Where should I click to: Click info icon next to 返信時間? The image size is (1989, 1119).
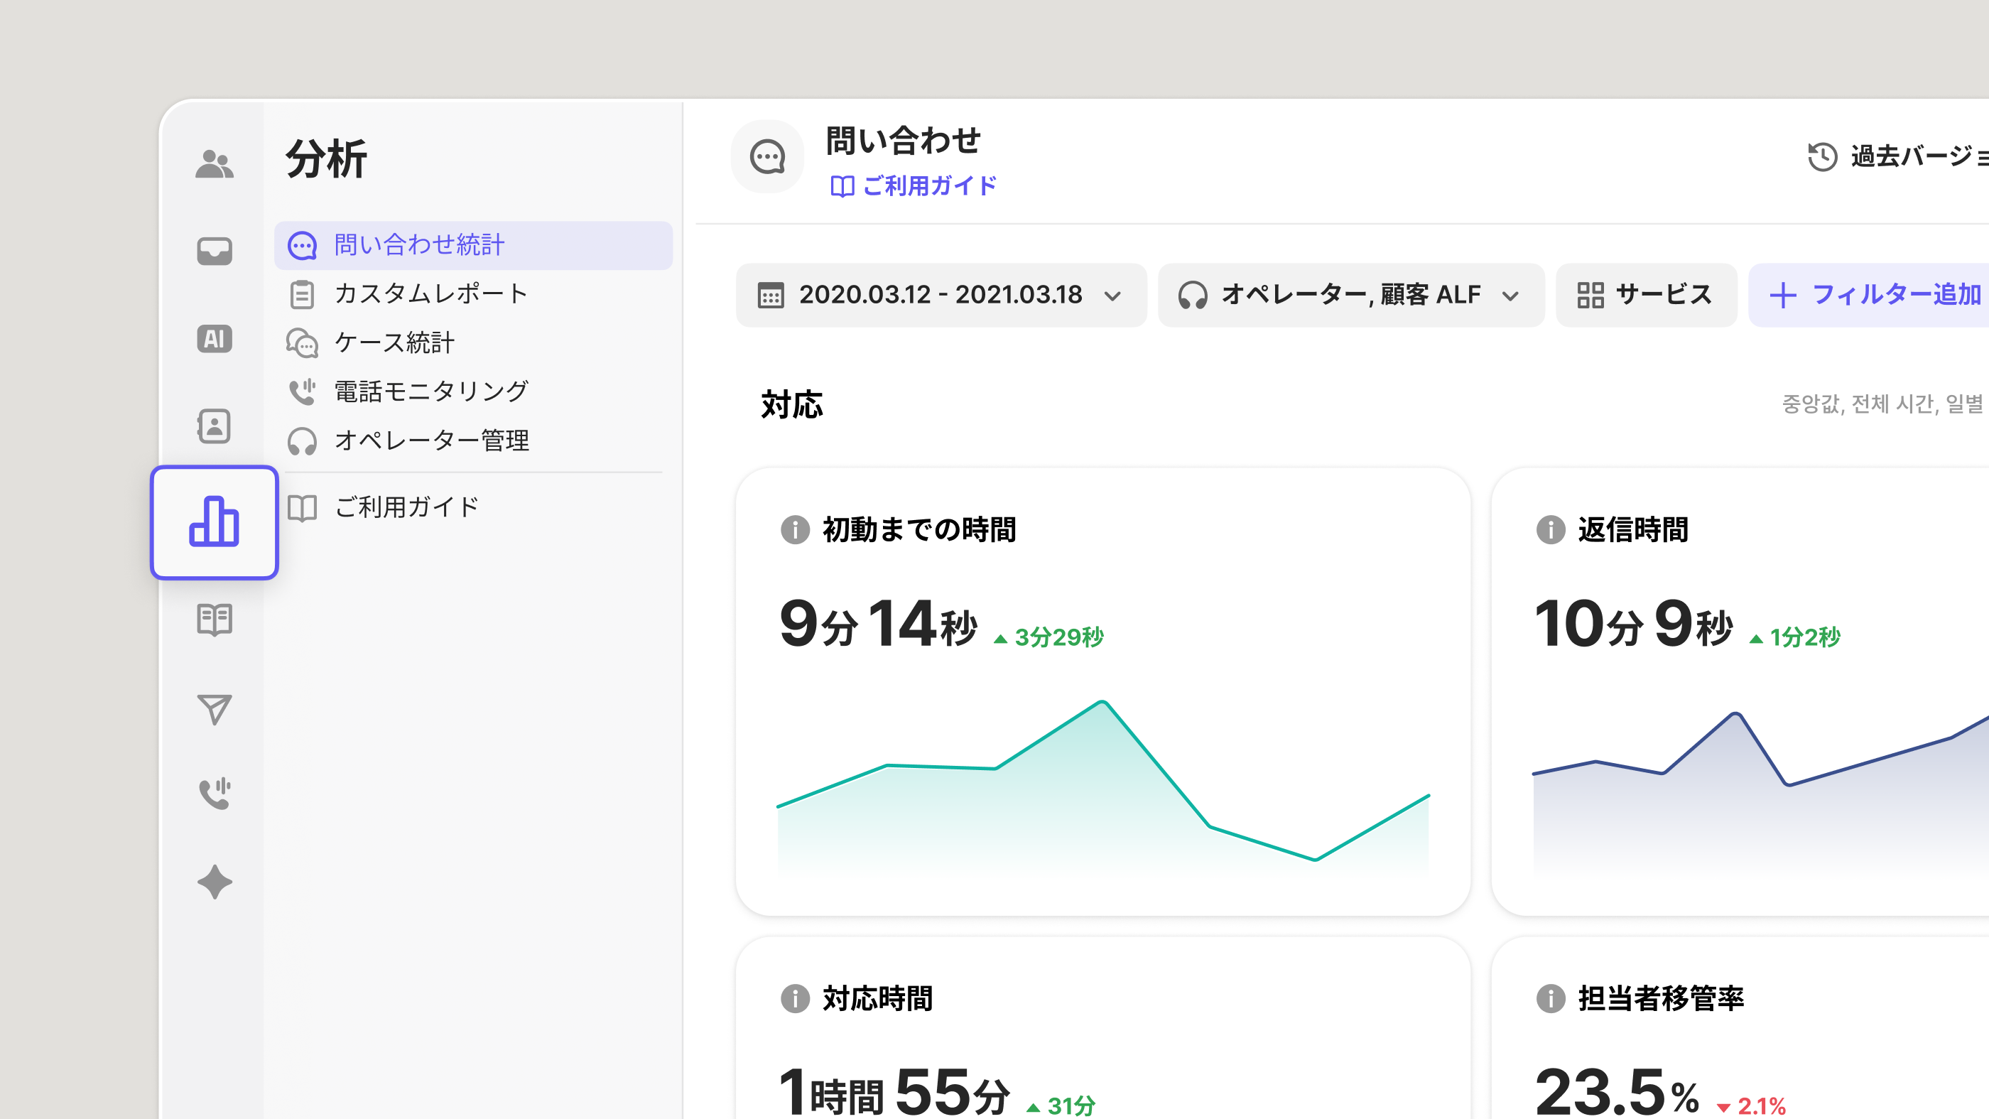(1550, 530)
